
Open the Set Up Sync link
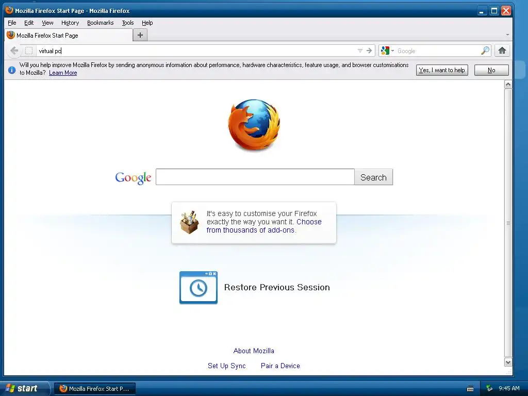(227, 366)
